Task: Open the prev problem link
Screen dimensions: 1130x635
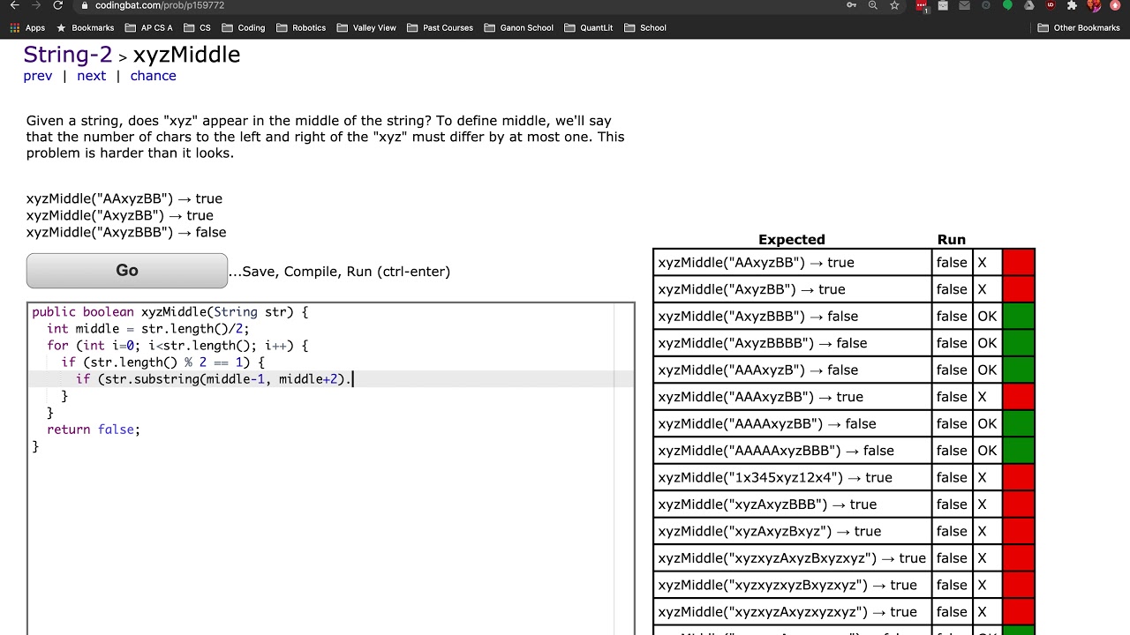Action: tap(38, 76)
